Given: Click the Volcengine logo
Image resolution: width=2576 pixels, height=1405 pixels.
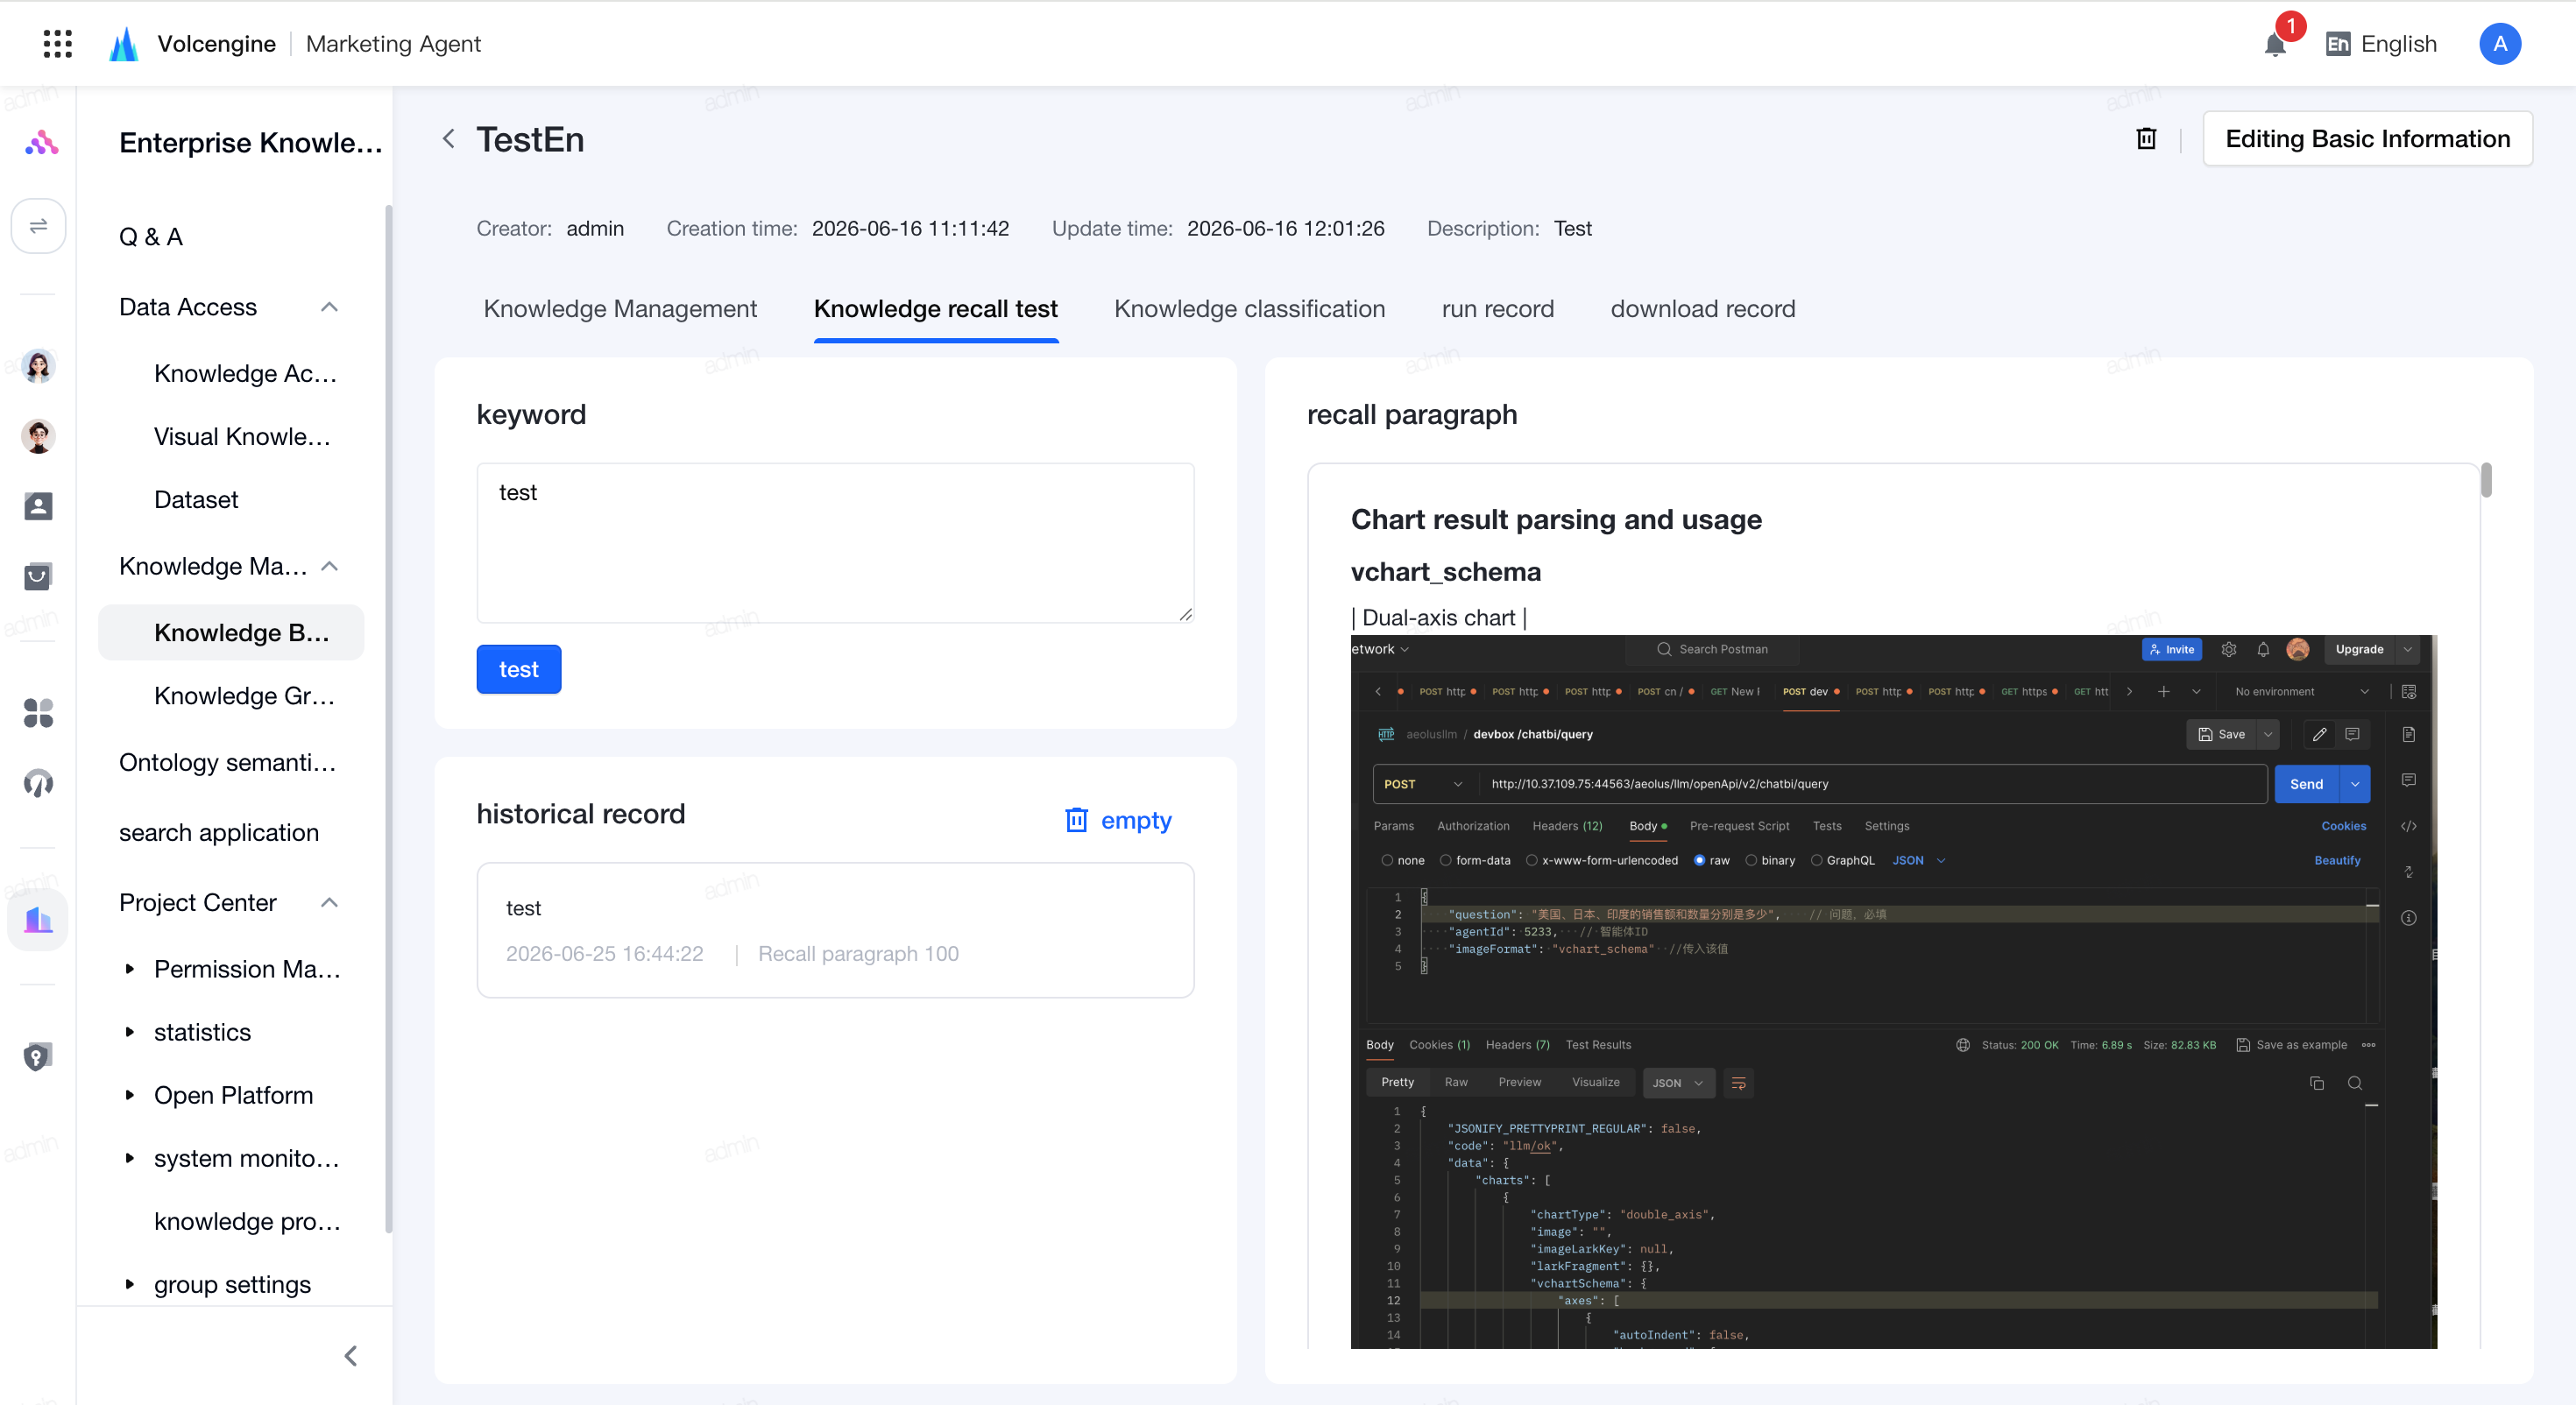Looking at the screenshot, I should (124, 44).
